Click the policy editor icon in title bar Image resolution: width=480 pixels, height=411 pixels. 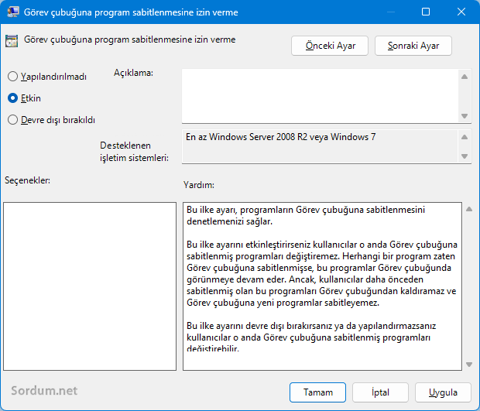tap(13, 12)
